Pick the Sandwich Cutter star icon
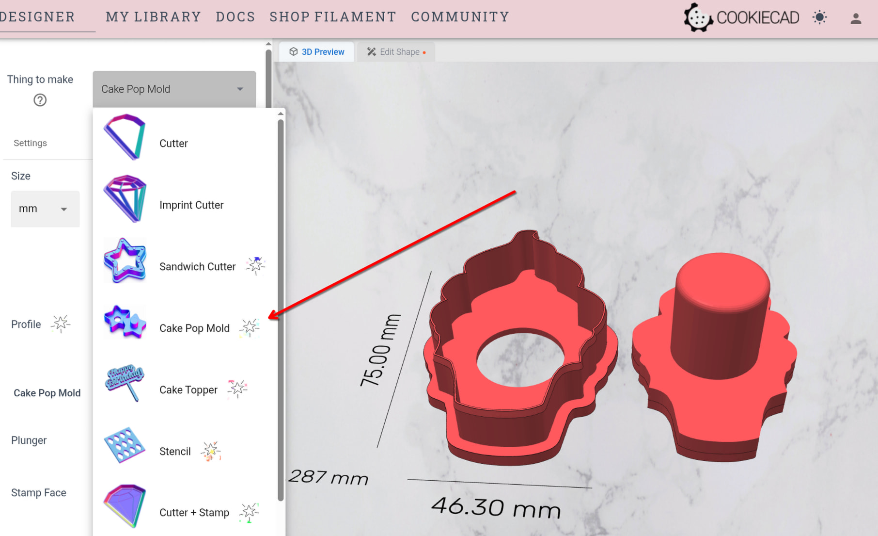 (x=125, y=260)
